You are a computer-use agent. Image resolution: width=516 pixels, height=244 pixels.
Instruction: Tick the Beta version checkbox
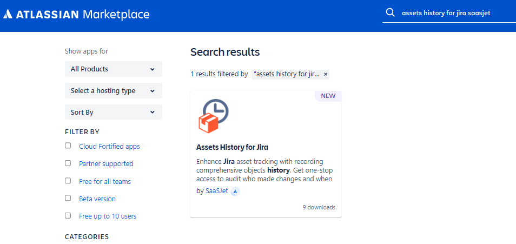(68, 198)
